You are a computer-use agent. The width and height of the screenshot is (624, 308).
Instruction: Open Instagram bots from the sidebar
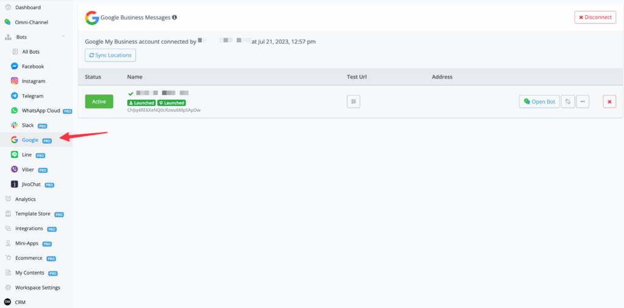tap(33, 81)
